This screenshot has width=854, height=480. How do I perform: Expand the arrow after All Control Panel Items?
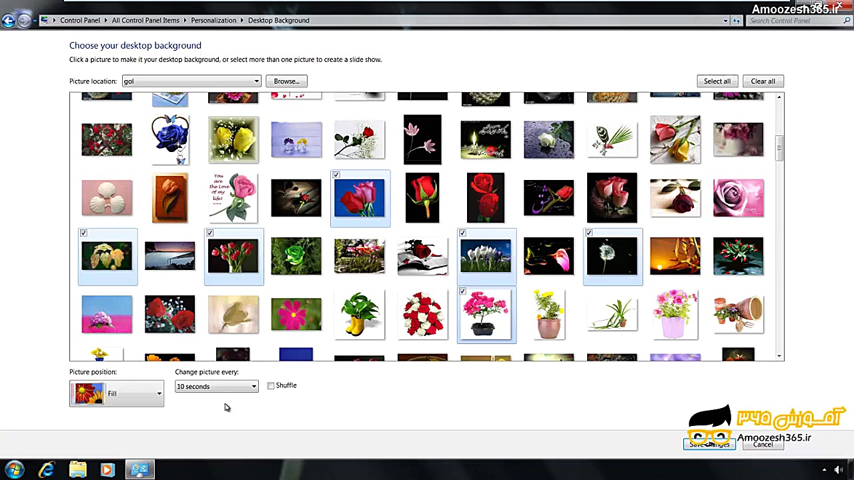pyautogui.click(x=185, y=21)
